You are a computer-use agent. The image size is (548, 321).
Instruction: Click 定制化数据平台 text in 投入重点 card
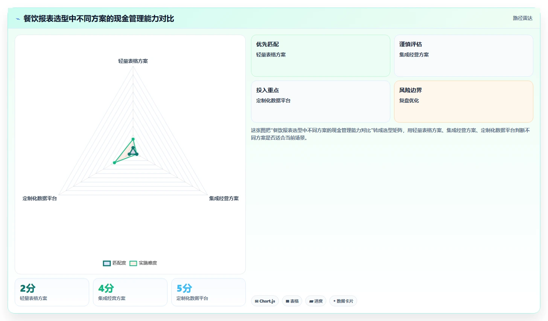click(273, 100)
